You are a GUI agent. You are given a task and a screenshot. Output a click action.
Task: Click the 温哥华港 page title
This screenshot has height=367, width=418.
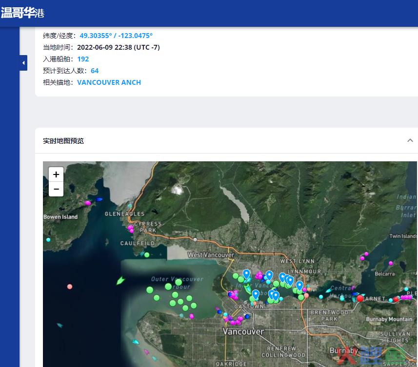(x=22, y=13)
